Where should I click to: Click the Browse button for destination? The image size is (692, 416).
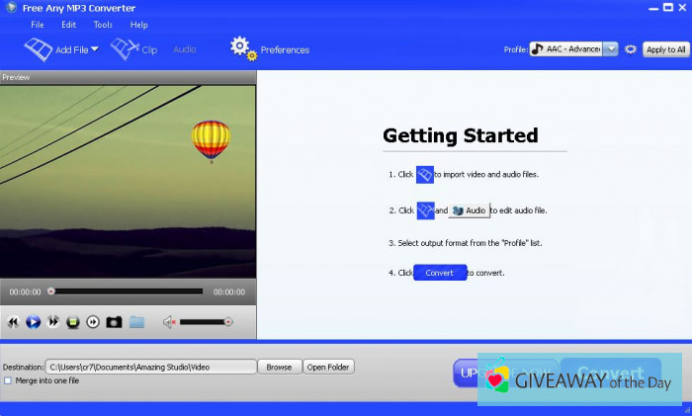click(279, 367)
